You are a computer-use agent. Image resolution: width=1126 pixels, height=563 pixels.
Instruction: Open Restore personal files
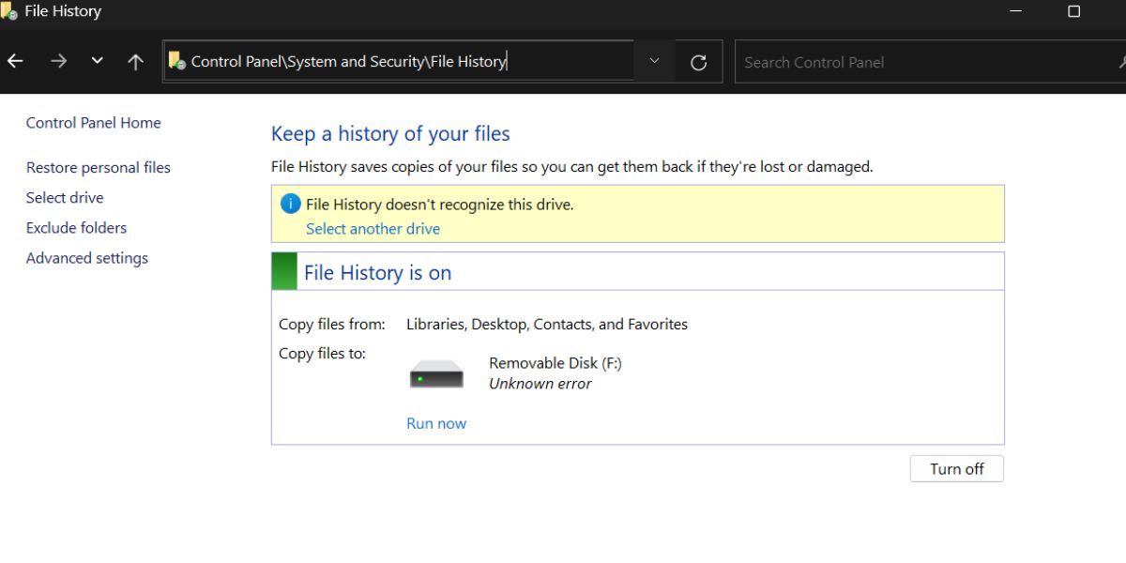98,168
